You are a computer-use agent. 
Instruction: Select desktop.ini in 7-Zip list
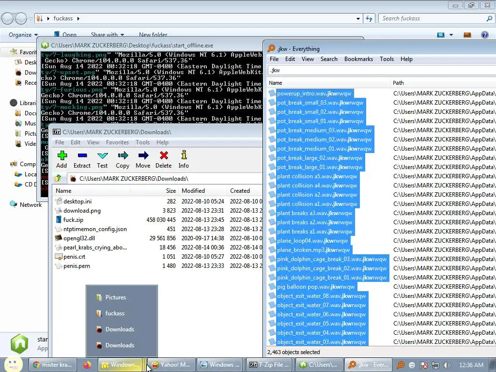77,201
